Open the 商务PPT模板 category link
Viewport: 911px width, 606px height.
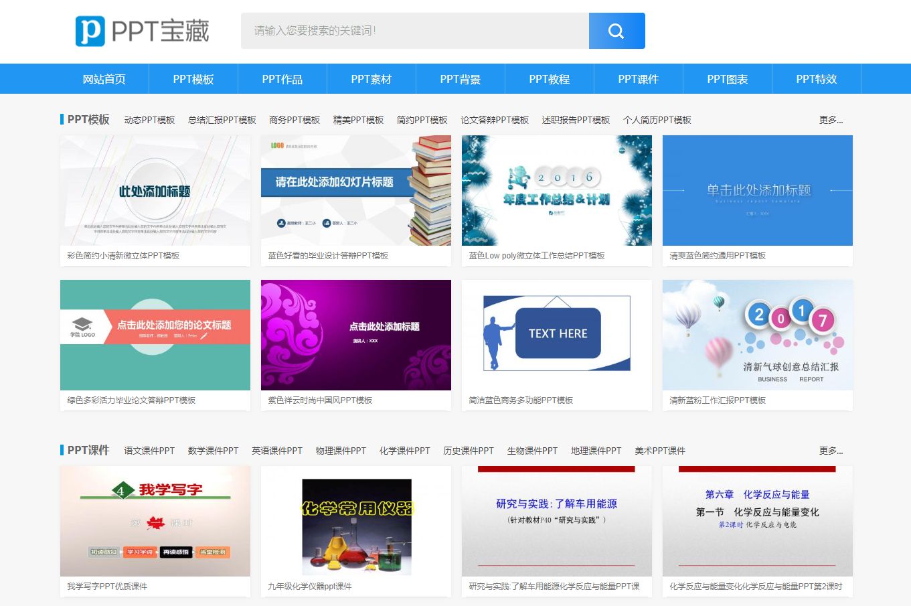(295, 120)
